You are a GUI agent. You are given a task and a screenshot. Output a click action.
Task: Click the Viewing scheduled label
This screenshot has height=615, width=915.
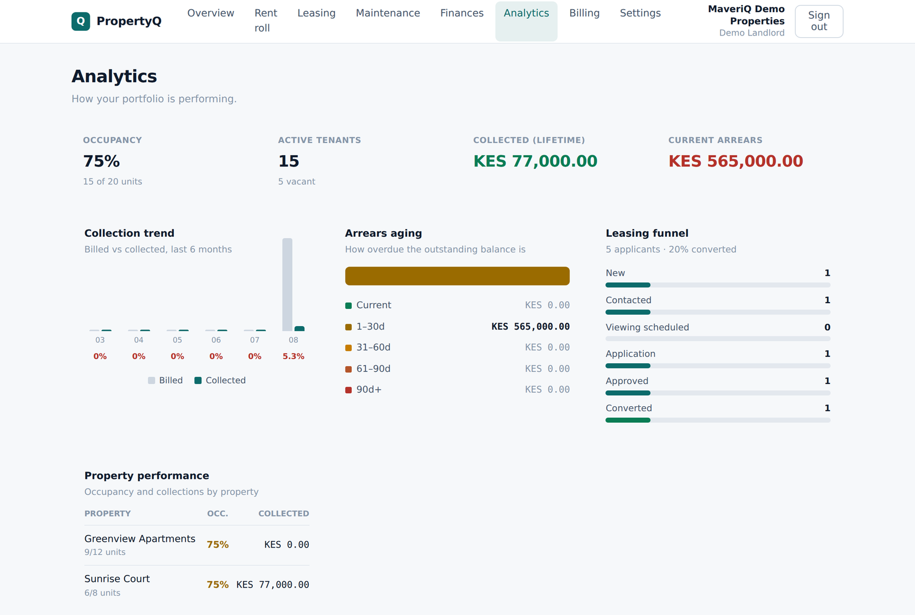647,327
